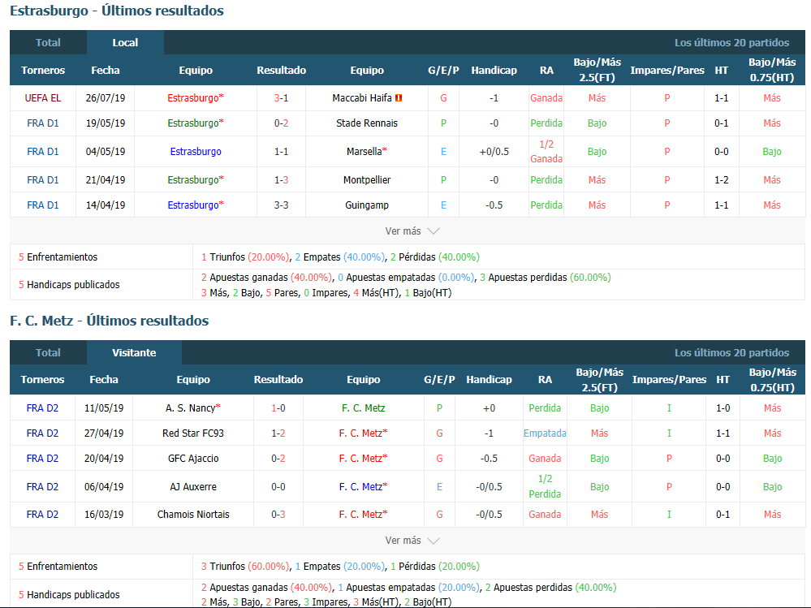Viewport: 811px width, 608px height.
Task: Open FRA D1 link for 04/05/19 match
Action: pyautogui.click(x=43, y=152)
